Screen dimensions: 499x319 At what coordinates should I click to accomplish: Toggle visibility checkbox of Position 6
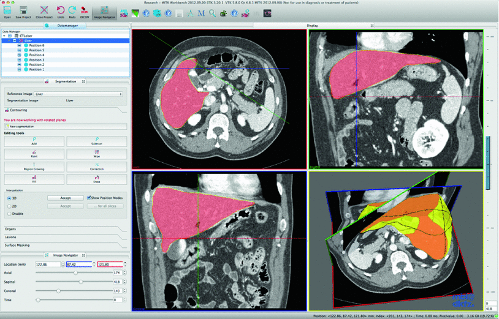click(x=20, y=45)
